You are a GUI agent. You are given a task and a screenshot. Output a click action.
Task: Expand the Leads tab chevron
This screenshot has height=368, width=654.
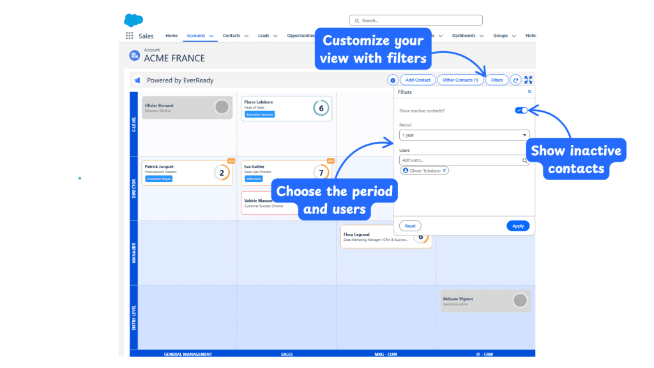tap(275, 36)
